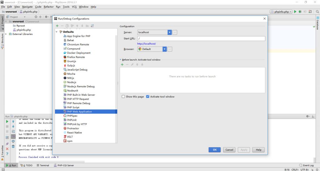320x171 pixels.
Task: Enable the Show this page checkbox
Action: pyautogui.click(x=123, y=97)
